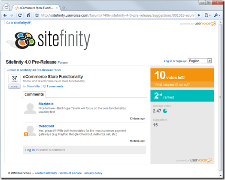Click Marktold's avatar placeholder
Viewport: 225px width, 180px height.
[30, 108]
